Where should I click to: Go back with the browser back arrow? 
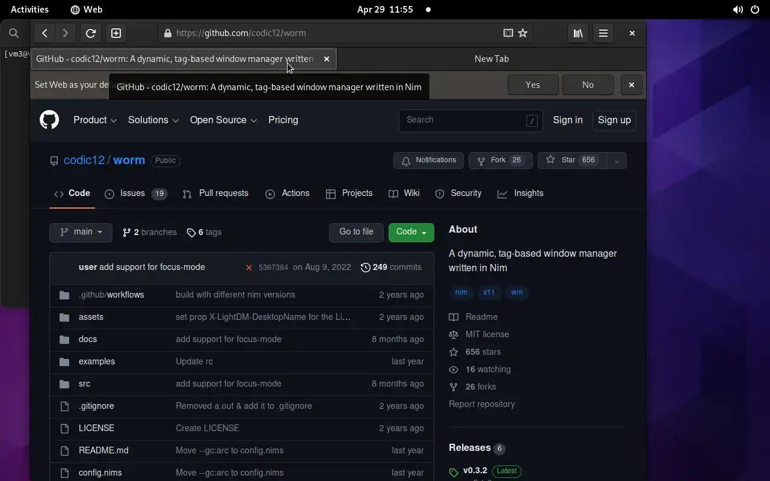pyautogui.click(x=45, y=33)
